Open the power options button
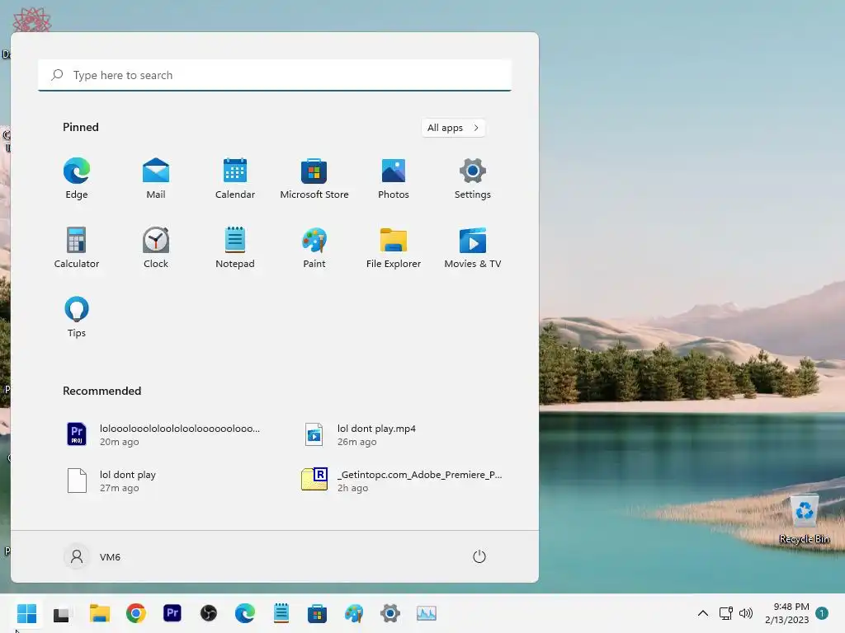845x633 pixels. coord(479,556)
